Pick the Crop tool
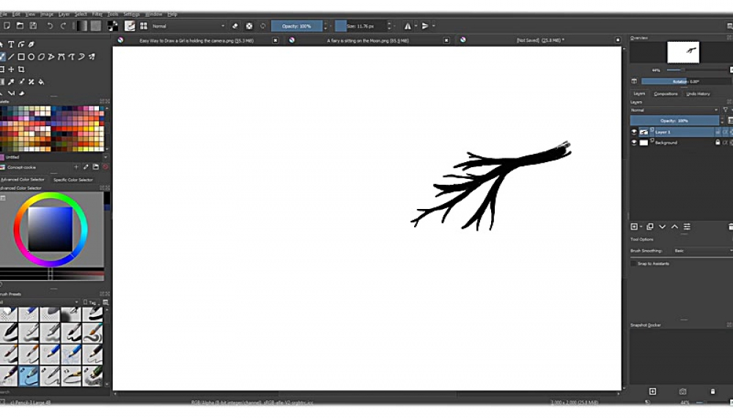This screenshot has height=418, width=733. tap(21, 69)
